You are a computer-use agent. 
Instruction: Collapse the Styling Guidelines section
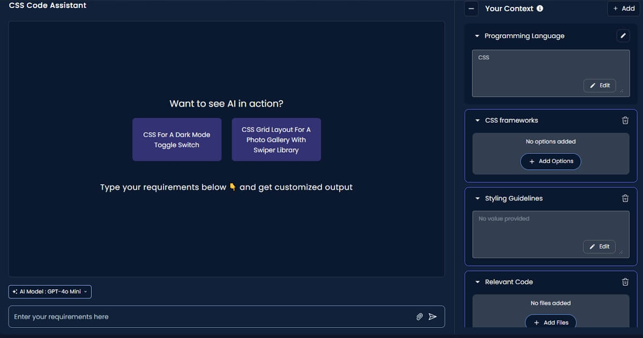point(477,198)
